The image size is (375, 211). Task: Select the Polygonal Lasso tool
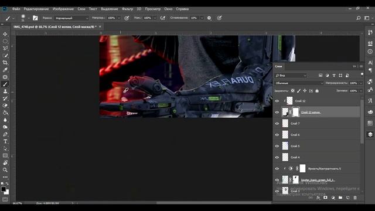coord(5,48)
